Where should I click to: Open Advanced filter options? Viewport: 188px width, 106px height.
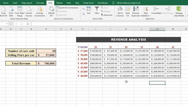coord(107,15)
